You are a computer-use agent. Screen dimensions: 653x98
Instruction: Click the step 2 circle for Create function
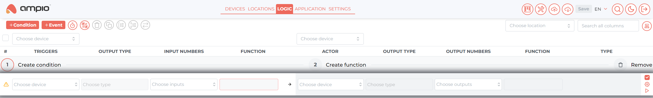(x=315, y=65)
